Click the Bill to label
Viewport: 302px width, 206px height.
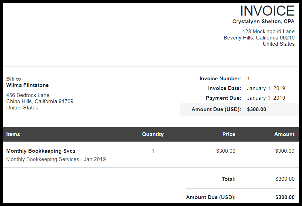tap(13, 79)
